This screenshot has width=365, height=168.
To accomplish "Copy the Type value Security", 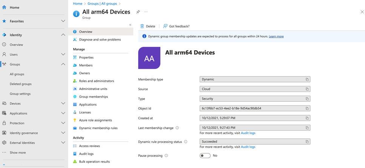I will tap(307, 99).
